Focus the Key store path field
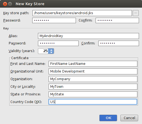This screenshot has height=124, width=142. (x=82, y=13)
